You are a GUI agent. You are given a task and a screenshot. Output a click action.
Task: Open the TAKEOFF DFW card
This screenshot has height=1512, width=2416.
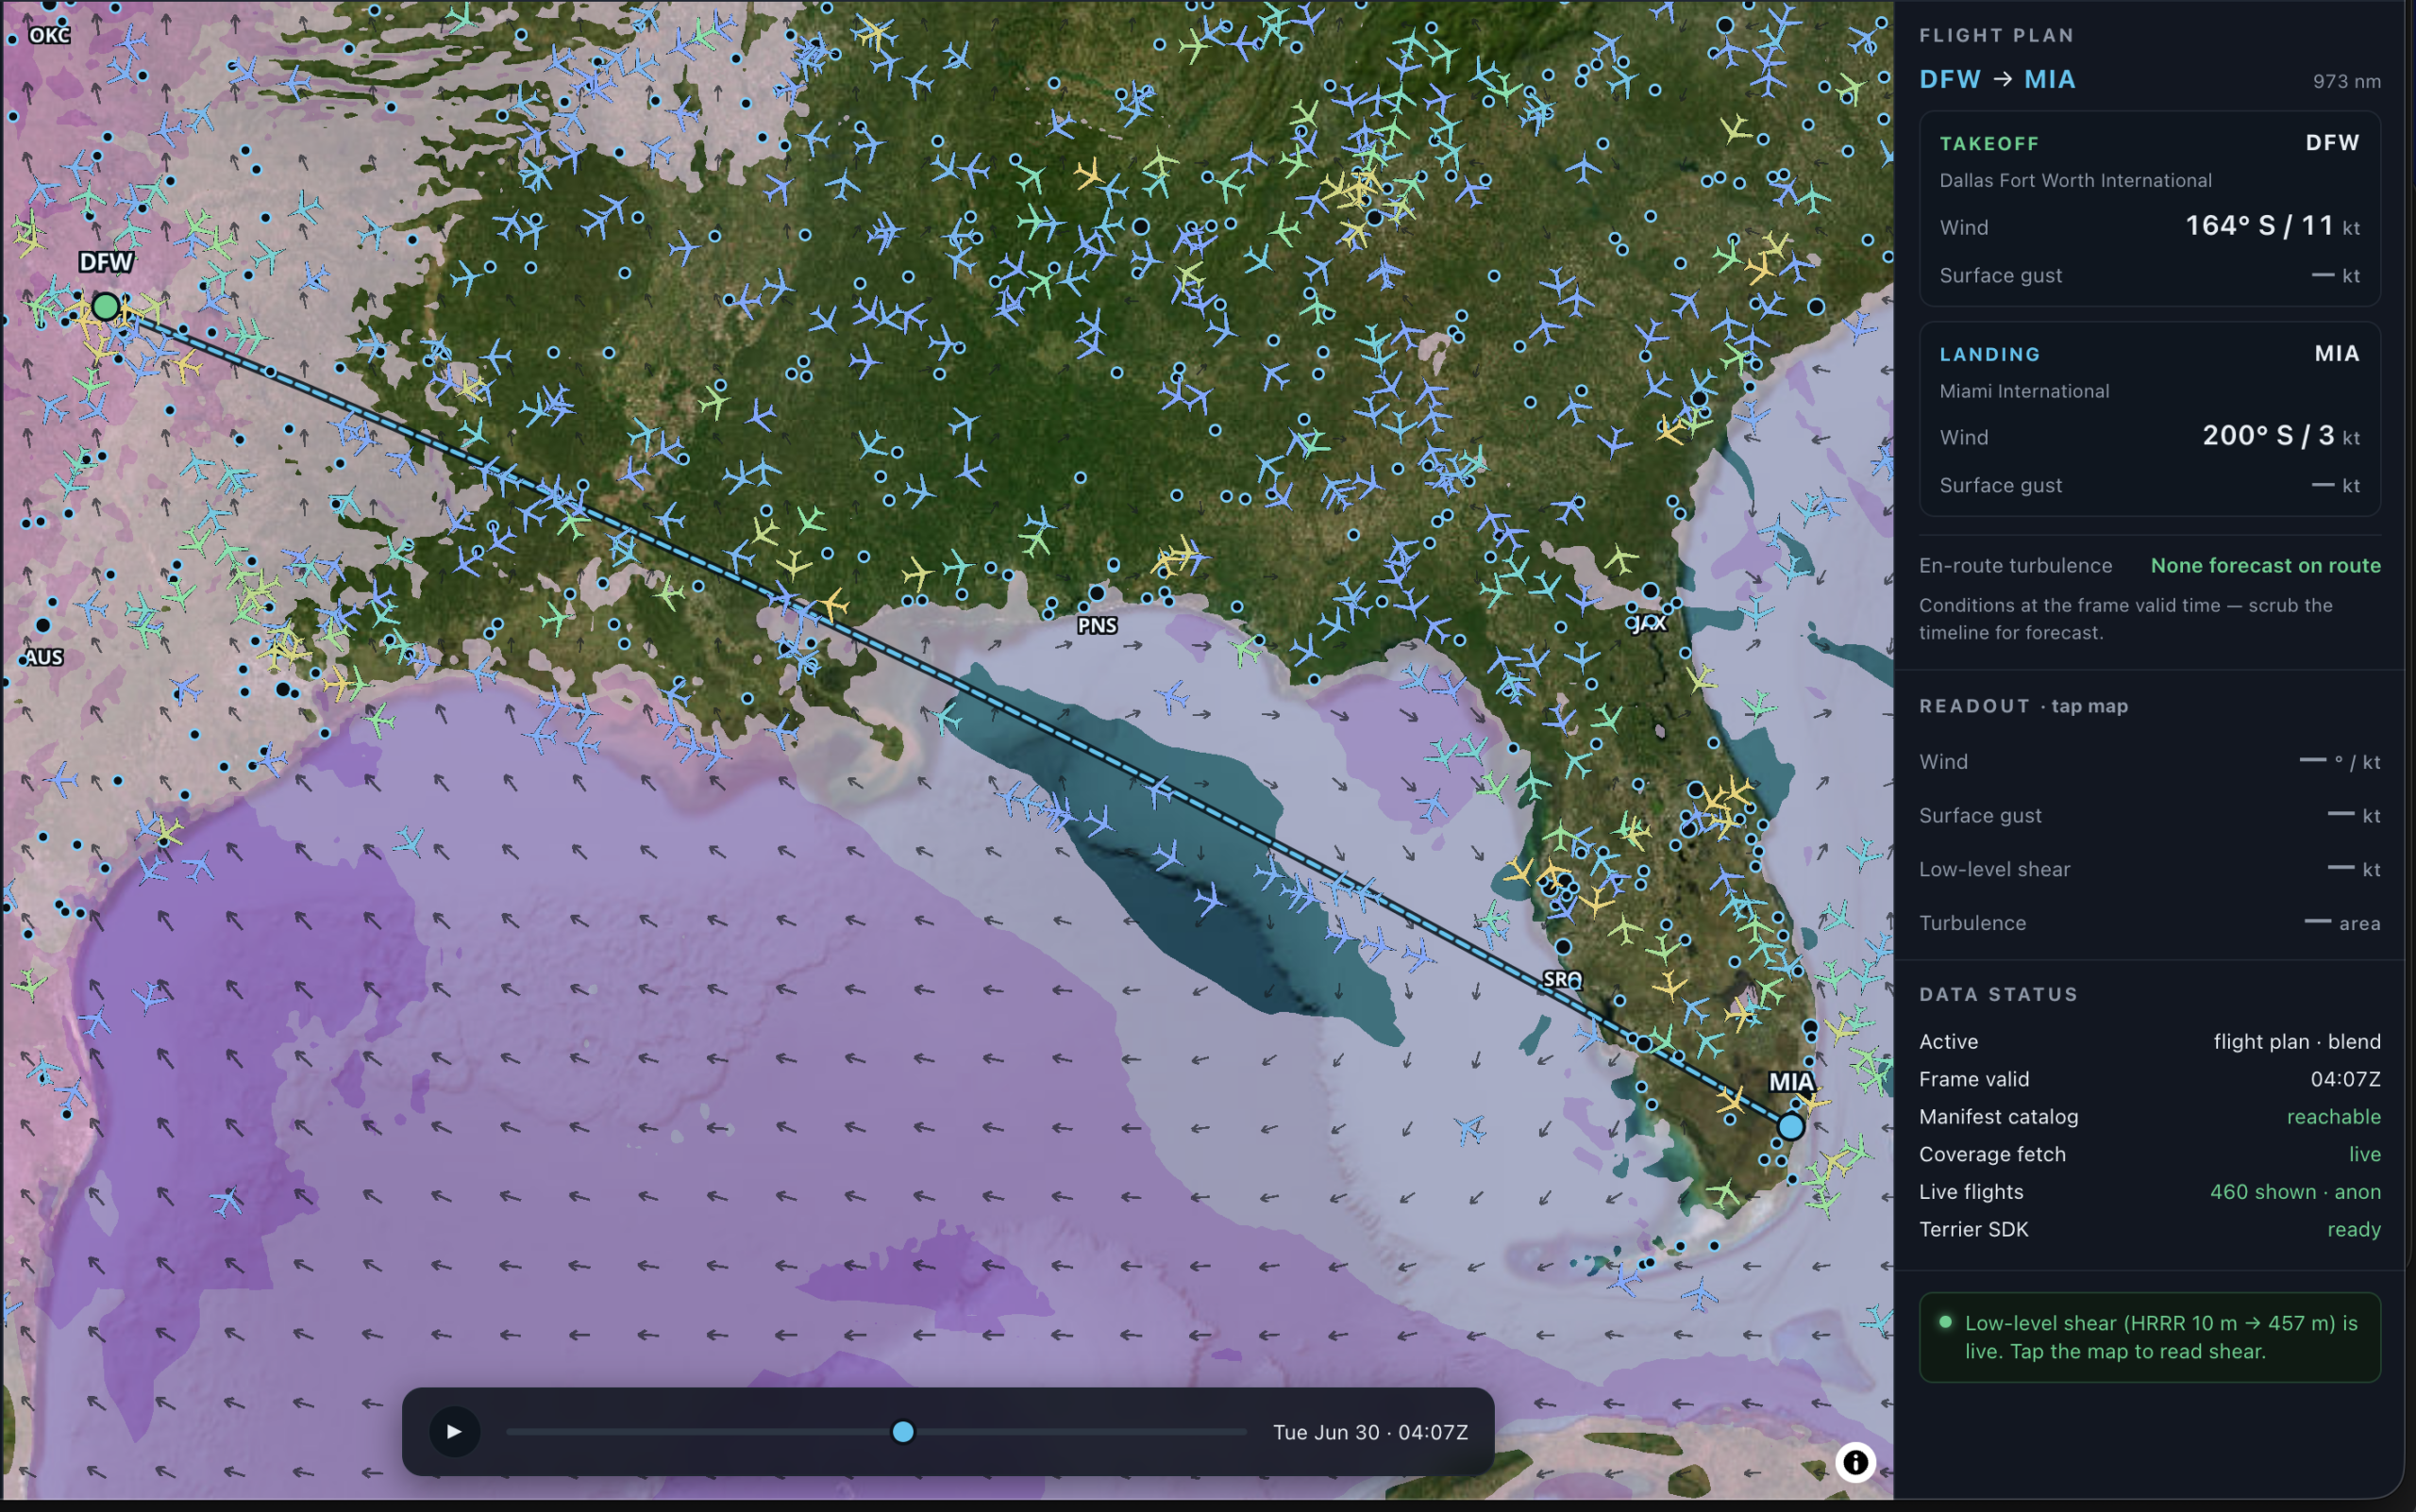(x=2149, y=208)
